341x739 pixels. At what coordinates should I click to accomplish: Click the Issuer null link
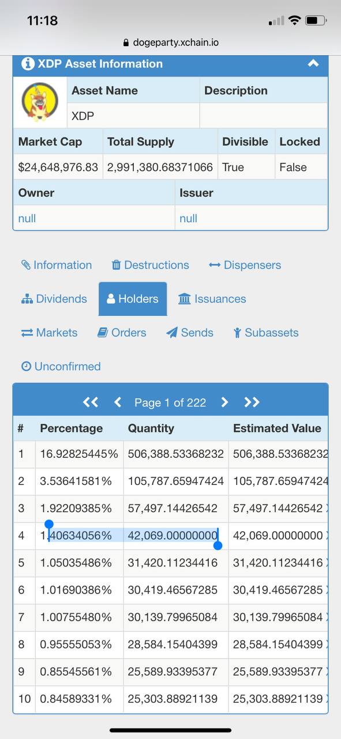click(188, 218)
